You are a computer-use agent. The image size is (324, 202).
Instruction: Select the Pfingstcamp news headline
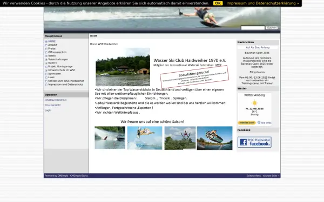click(x=257, y=72)
